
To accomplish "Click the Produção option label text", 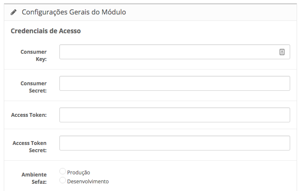I will (x=79, y=173).
